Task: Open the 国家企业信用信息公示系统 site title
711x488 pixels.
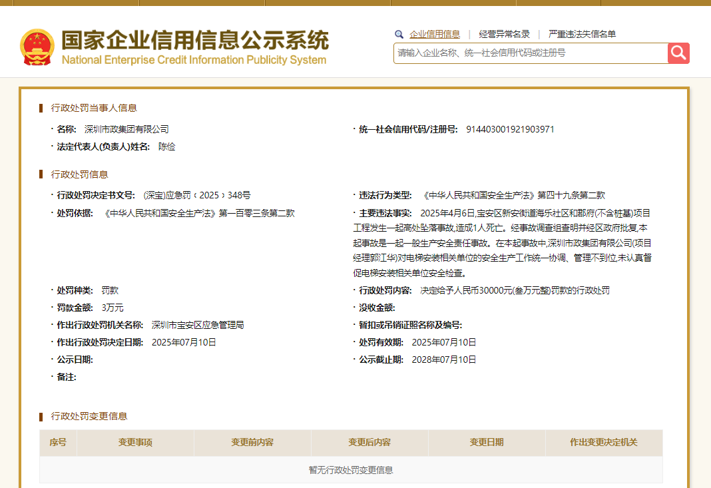Action: (x=195, y=40)
